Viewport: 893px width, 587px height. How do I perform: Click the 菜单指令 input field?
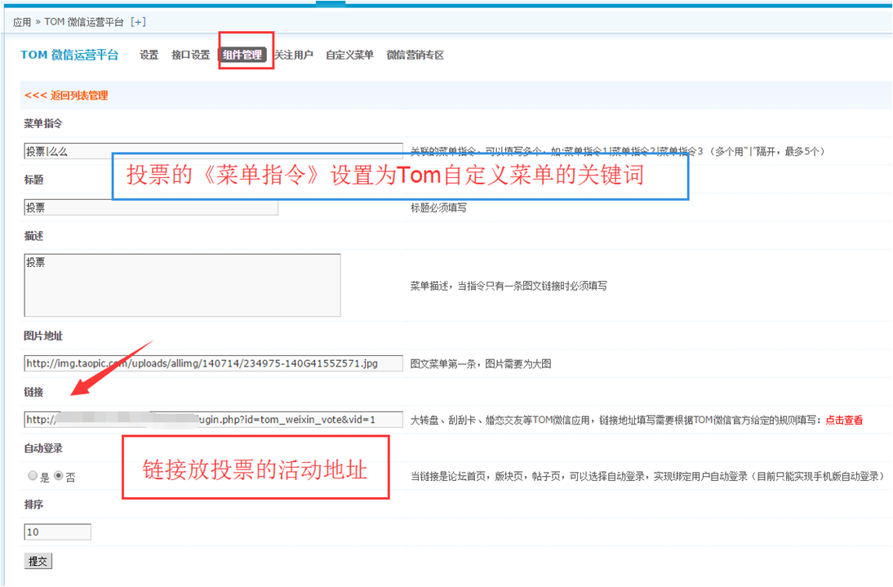tap(214, 151)
